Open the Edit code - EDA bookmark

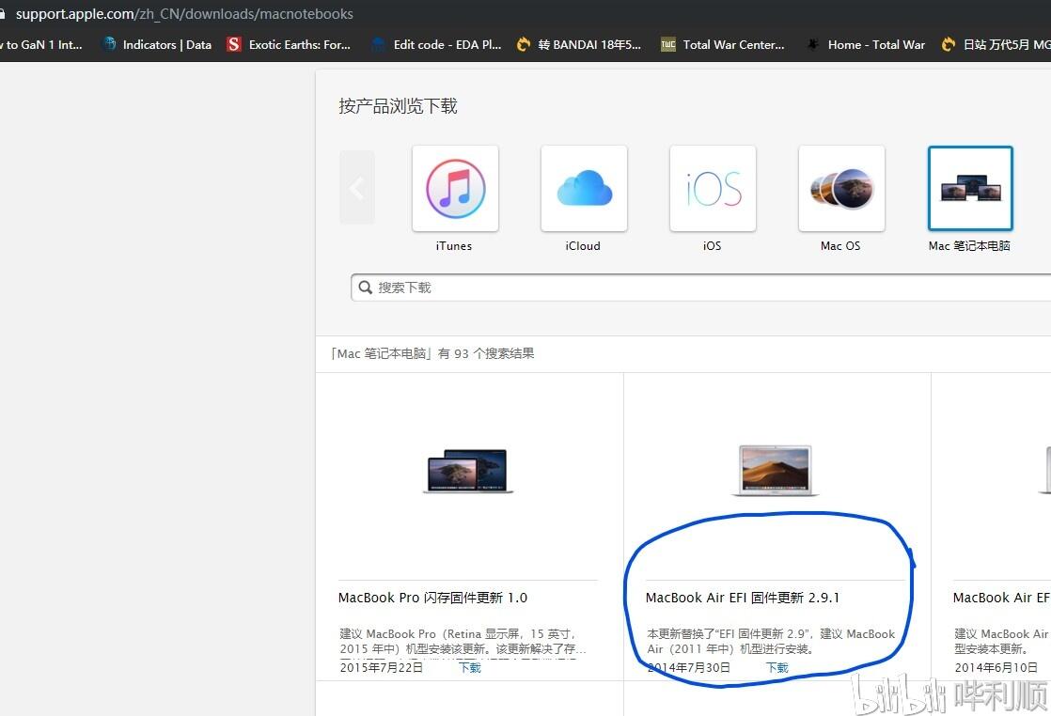(x=436, y=45)
